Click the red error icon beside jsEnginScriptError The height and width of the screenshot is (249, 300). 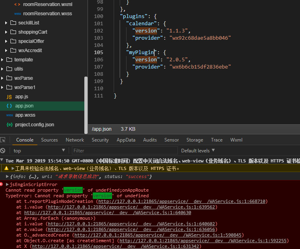(2, 184)
